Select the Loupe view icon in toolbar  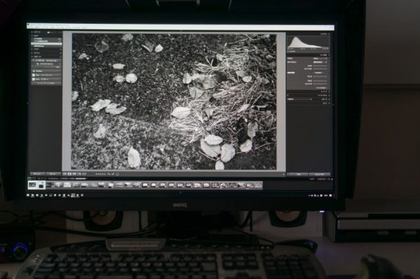[x=69, y=174]
